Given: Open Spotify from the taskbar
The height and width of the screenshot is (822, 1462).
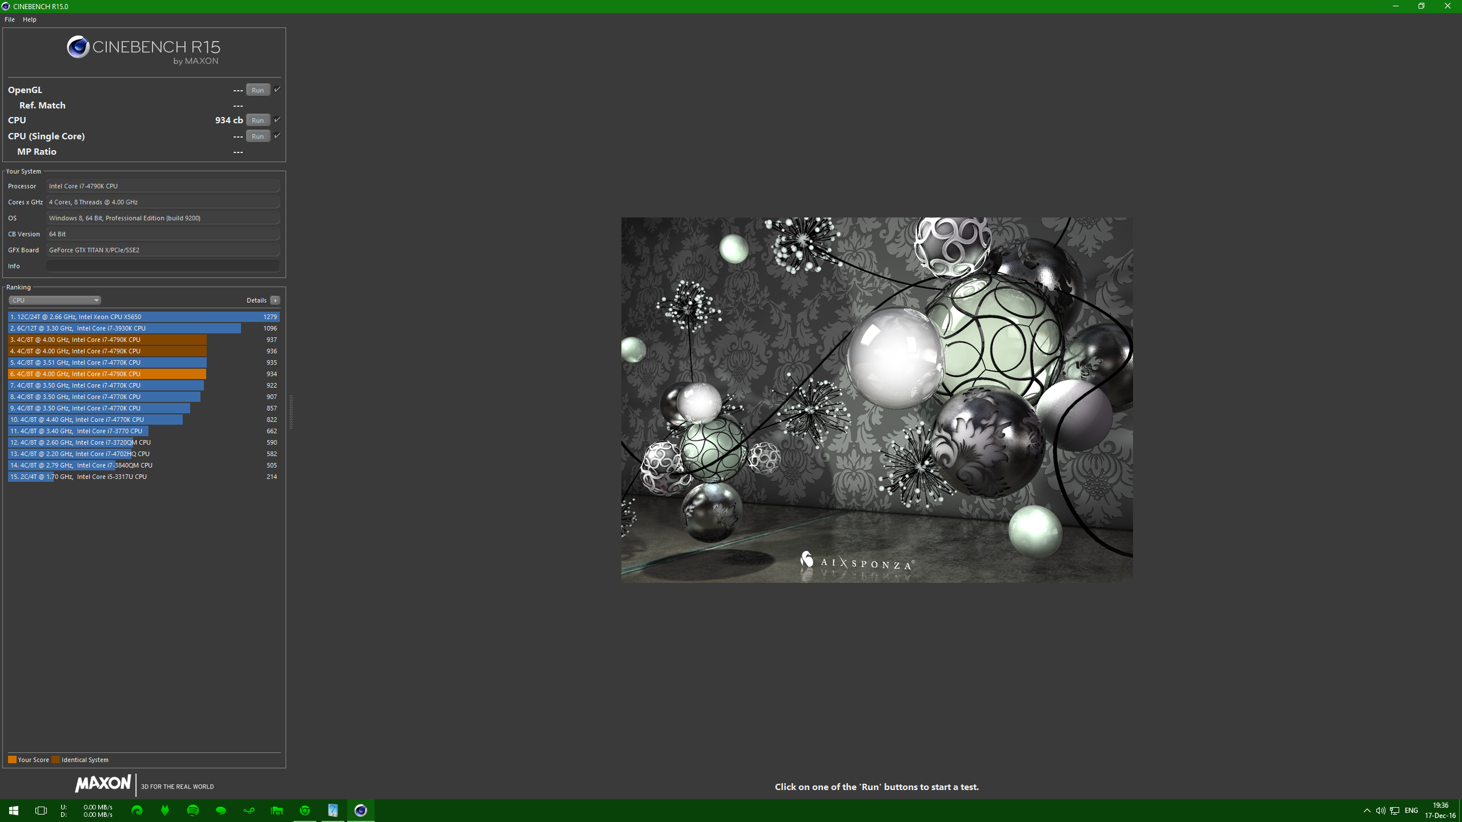Looking at the screenshot, I should click(193, 811).
